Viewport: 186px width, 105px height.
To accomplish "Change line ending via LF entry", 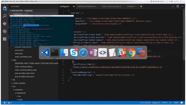I will point(171,103).
